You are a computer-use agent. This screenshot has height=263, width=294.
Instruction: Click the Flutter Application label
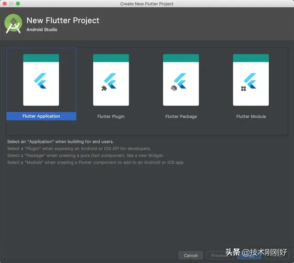(41, 116)
